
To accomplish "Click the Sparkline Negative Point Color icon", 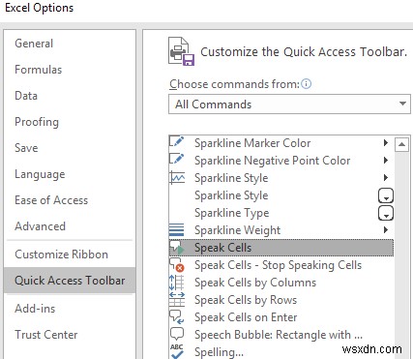I will click(177, 160).
